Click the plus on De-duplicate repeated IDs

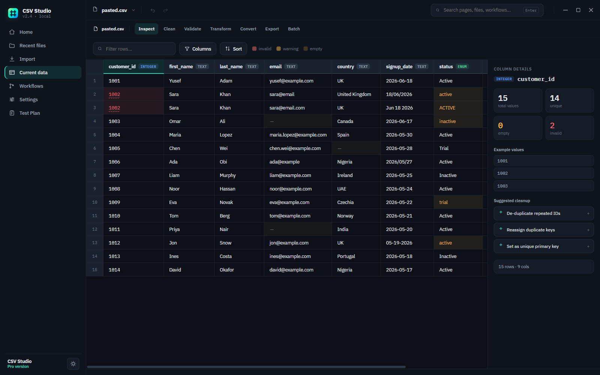coord(588,213)
